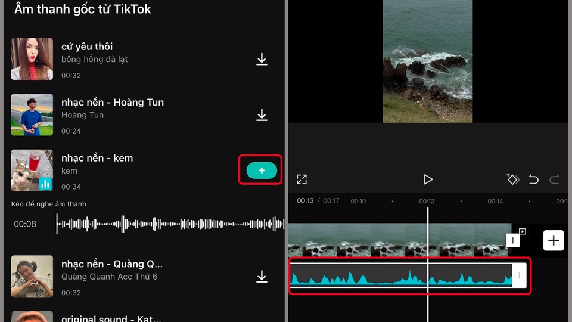Play the video preview

pyautogui.click(x=427, y=179)
